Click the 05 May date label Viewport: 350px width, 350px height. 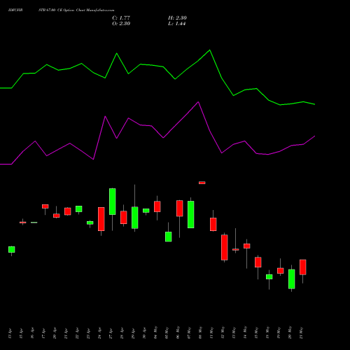tap(167, 332)
